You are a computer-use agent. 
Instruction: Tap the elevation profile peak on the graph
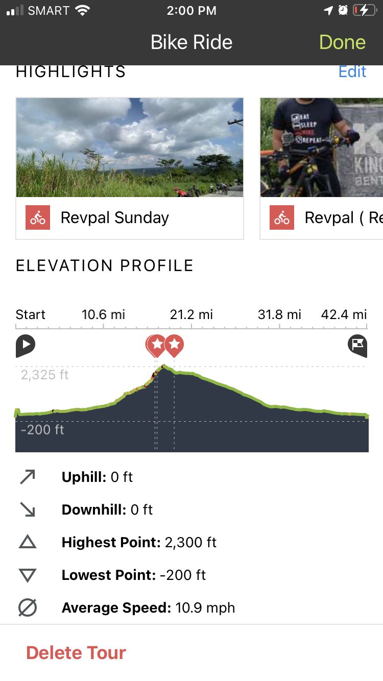coord(164,366)
